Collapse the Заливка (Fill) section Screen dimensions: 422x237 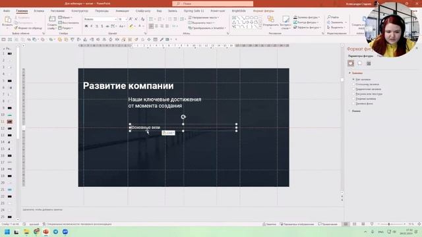click(x=356, y=73)
